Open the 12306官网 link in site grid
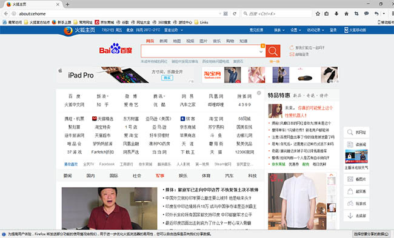 pos(244,152)
